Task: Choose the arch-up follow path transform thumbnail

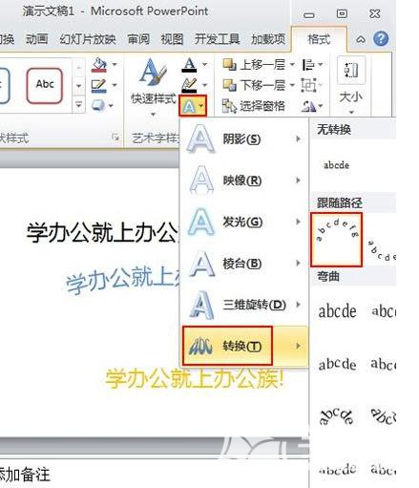Action: 337,240
